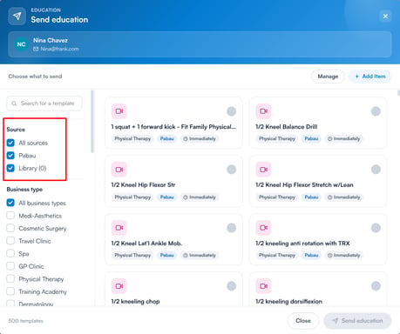The image size is (400, 334).
Task: Click Physical Therapy tag on 1/2 Kneel Balance Drill
Action: pos(277,139)
